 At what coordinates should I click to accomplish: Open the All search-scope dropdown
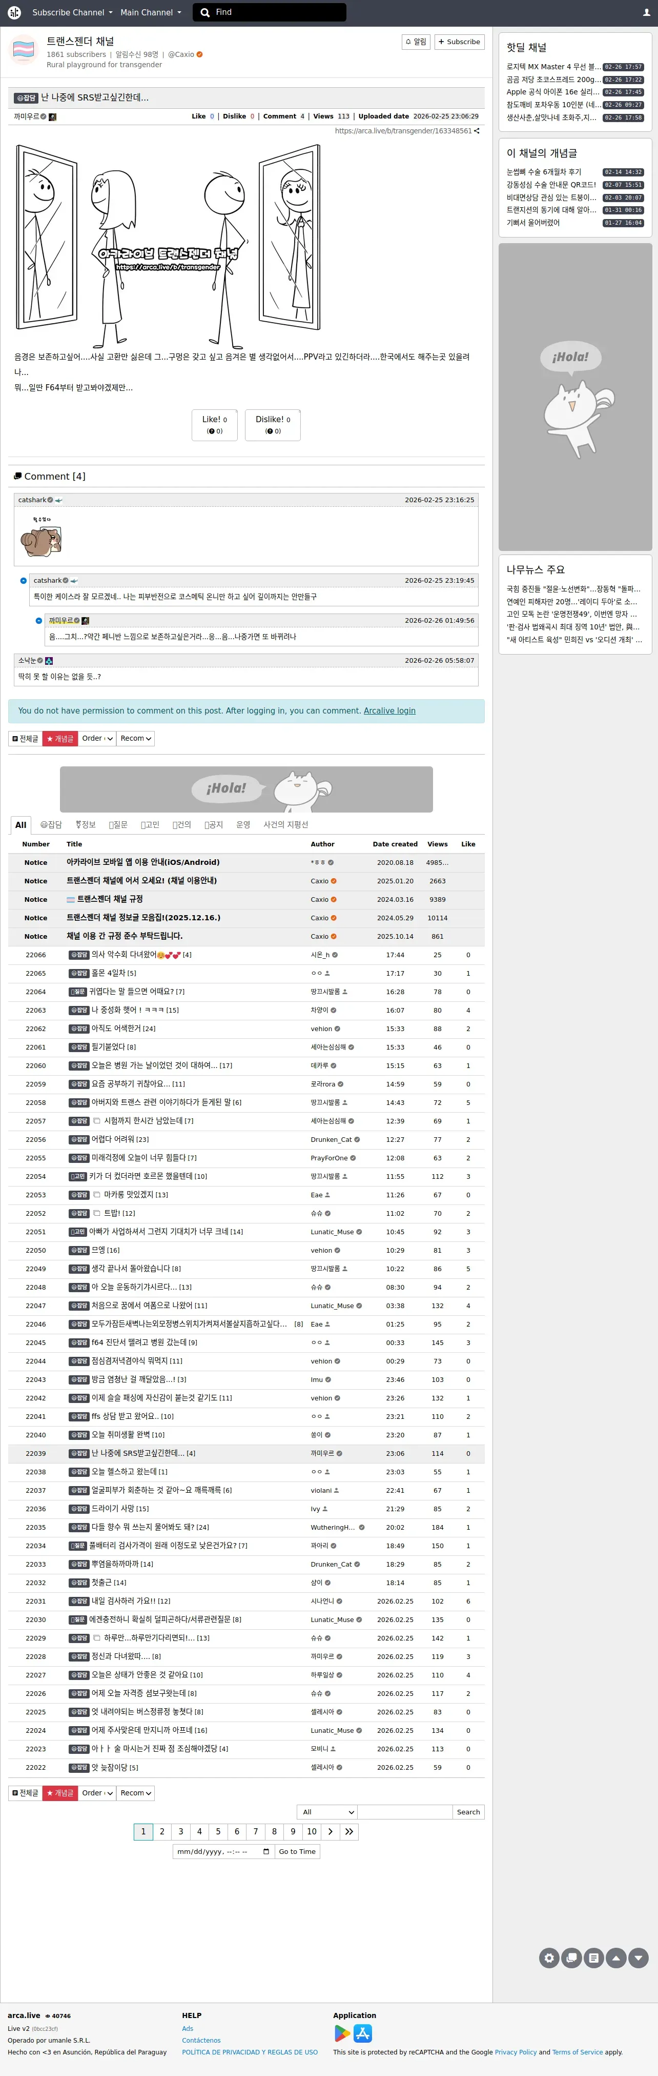click(327, 1812)
